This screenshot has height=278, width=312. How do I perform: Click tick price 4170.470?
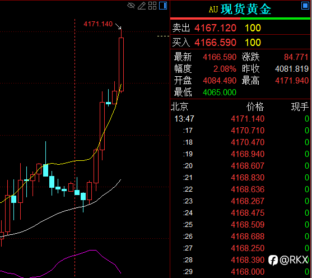248,142
